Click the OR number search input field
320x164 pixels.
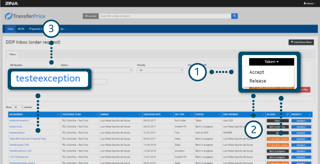pyautogui.click(x=165, y=16)
